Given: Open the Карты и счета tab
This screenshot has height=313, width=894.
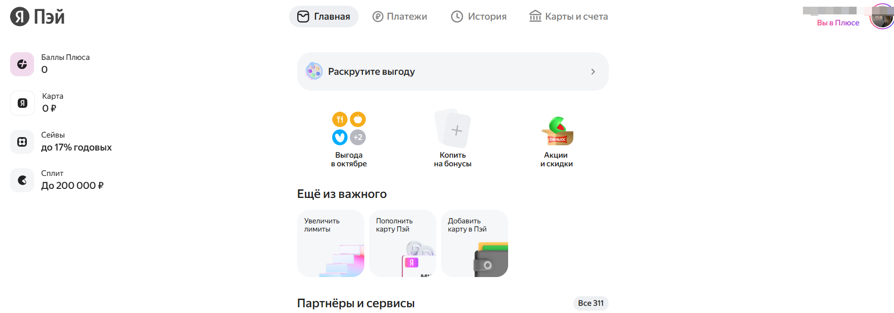Looking at the screenshot, I should [569, 17].
